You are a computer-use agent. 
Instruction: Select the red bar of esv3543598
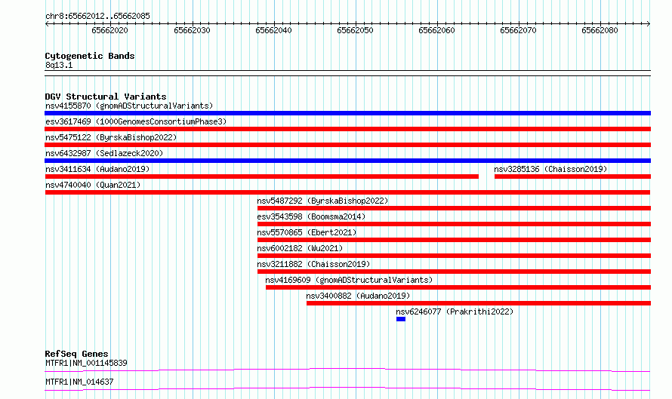point(454,224)
